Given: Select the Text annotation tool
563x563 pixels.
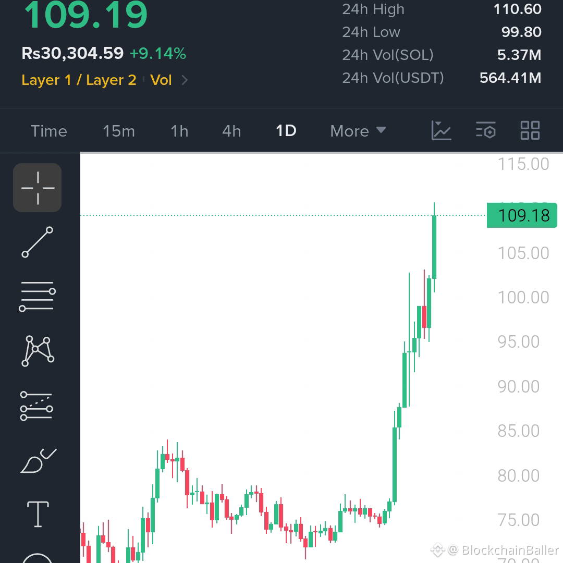Looking at the screenshot, I should click(38, 514).
